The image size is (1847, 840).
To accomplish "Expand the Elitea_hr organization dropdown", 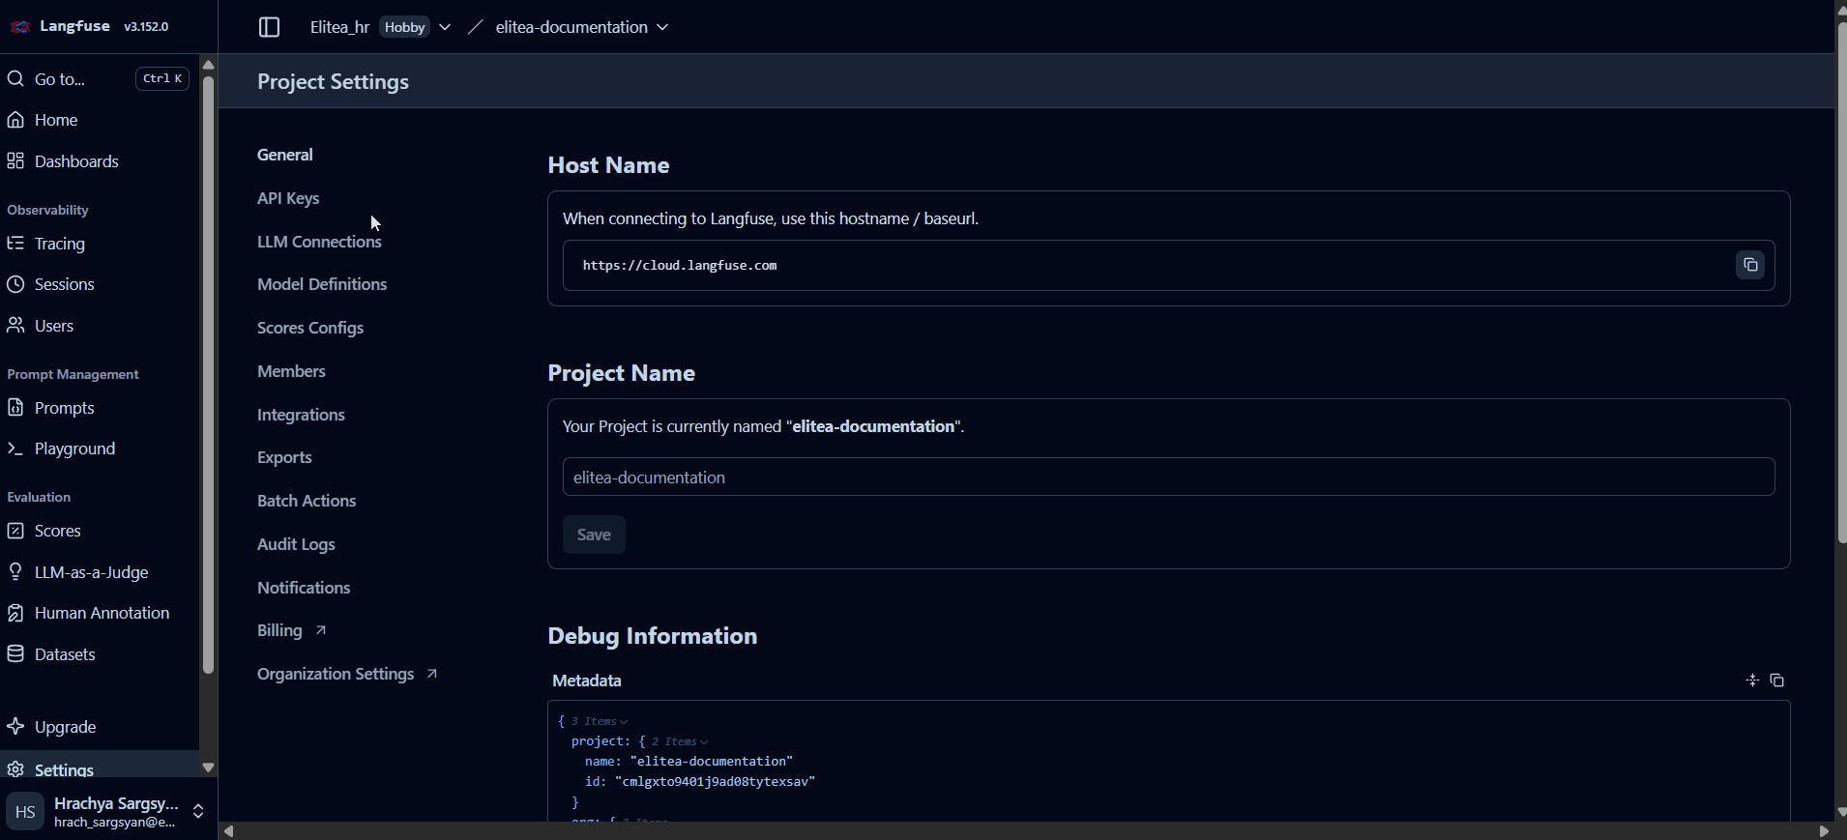I will pyautogui.click(x=444, y=27).
